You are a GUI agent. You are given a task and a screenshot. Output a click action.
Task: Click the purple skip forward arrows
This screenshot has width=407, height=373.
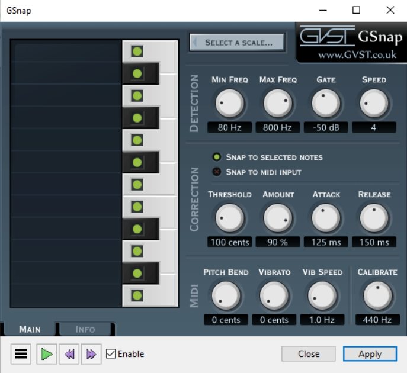[x=91, y=354]
